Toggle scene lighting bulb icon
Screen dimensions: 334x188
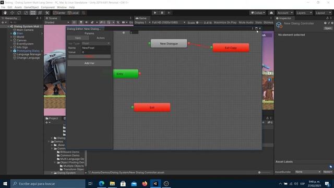tap(81, 22)
